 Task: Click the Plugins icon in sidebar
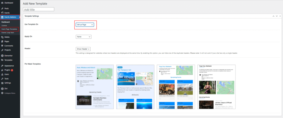tap(2, 70)
